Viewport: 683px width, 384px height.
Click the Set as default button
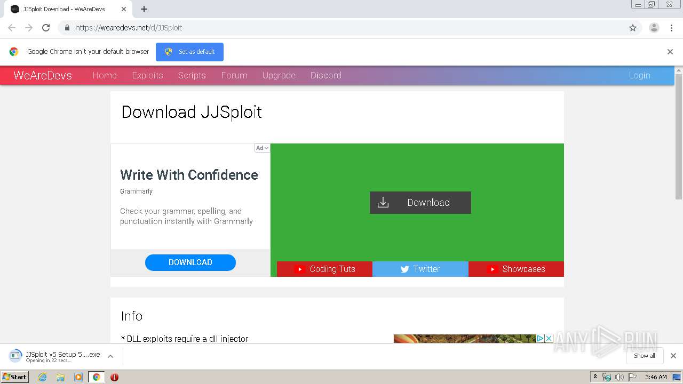(189, 52)
